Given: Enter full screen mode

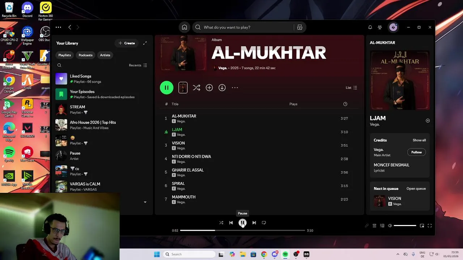Looking at the screenshot, I should 430,226.
